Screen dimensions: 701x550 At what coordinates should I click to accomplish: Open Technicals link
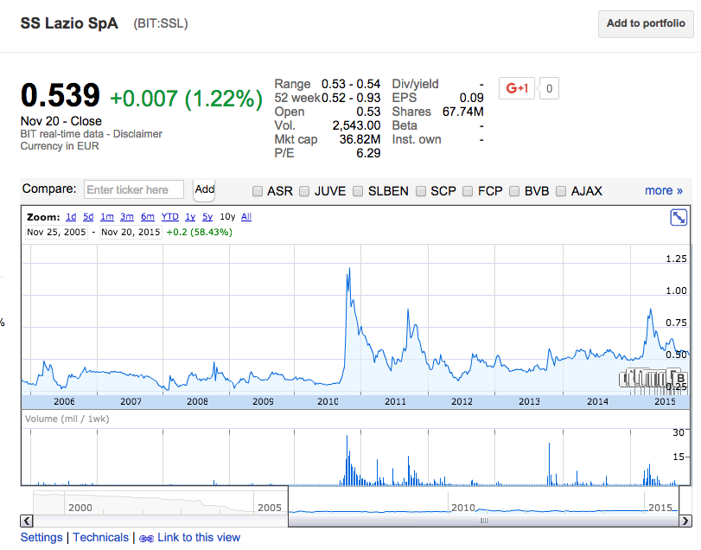coord(100,538)
